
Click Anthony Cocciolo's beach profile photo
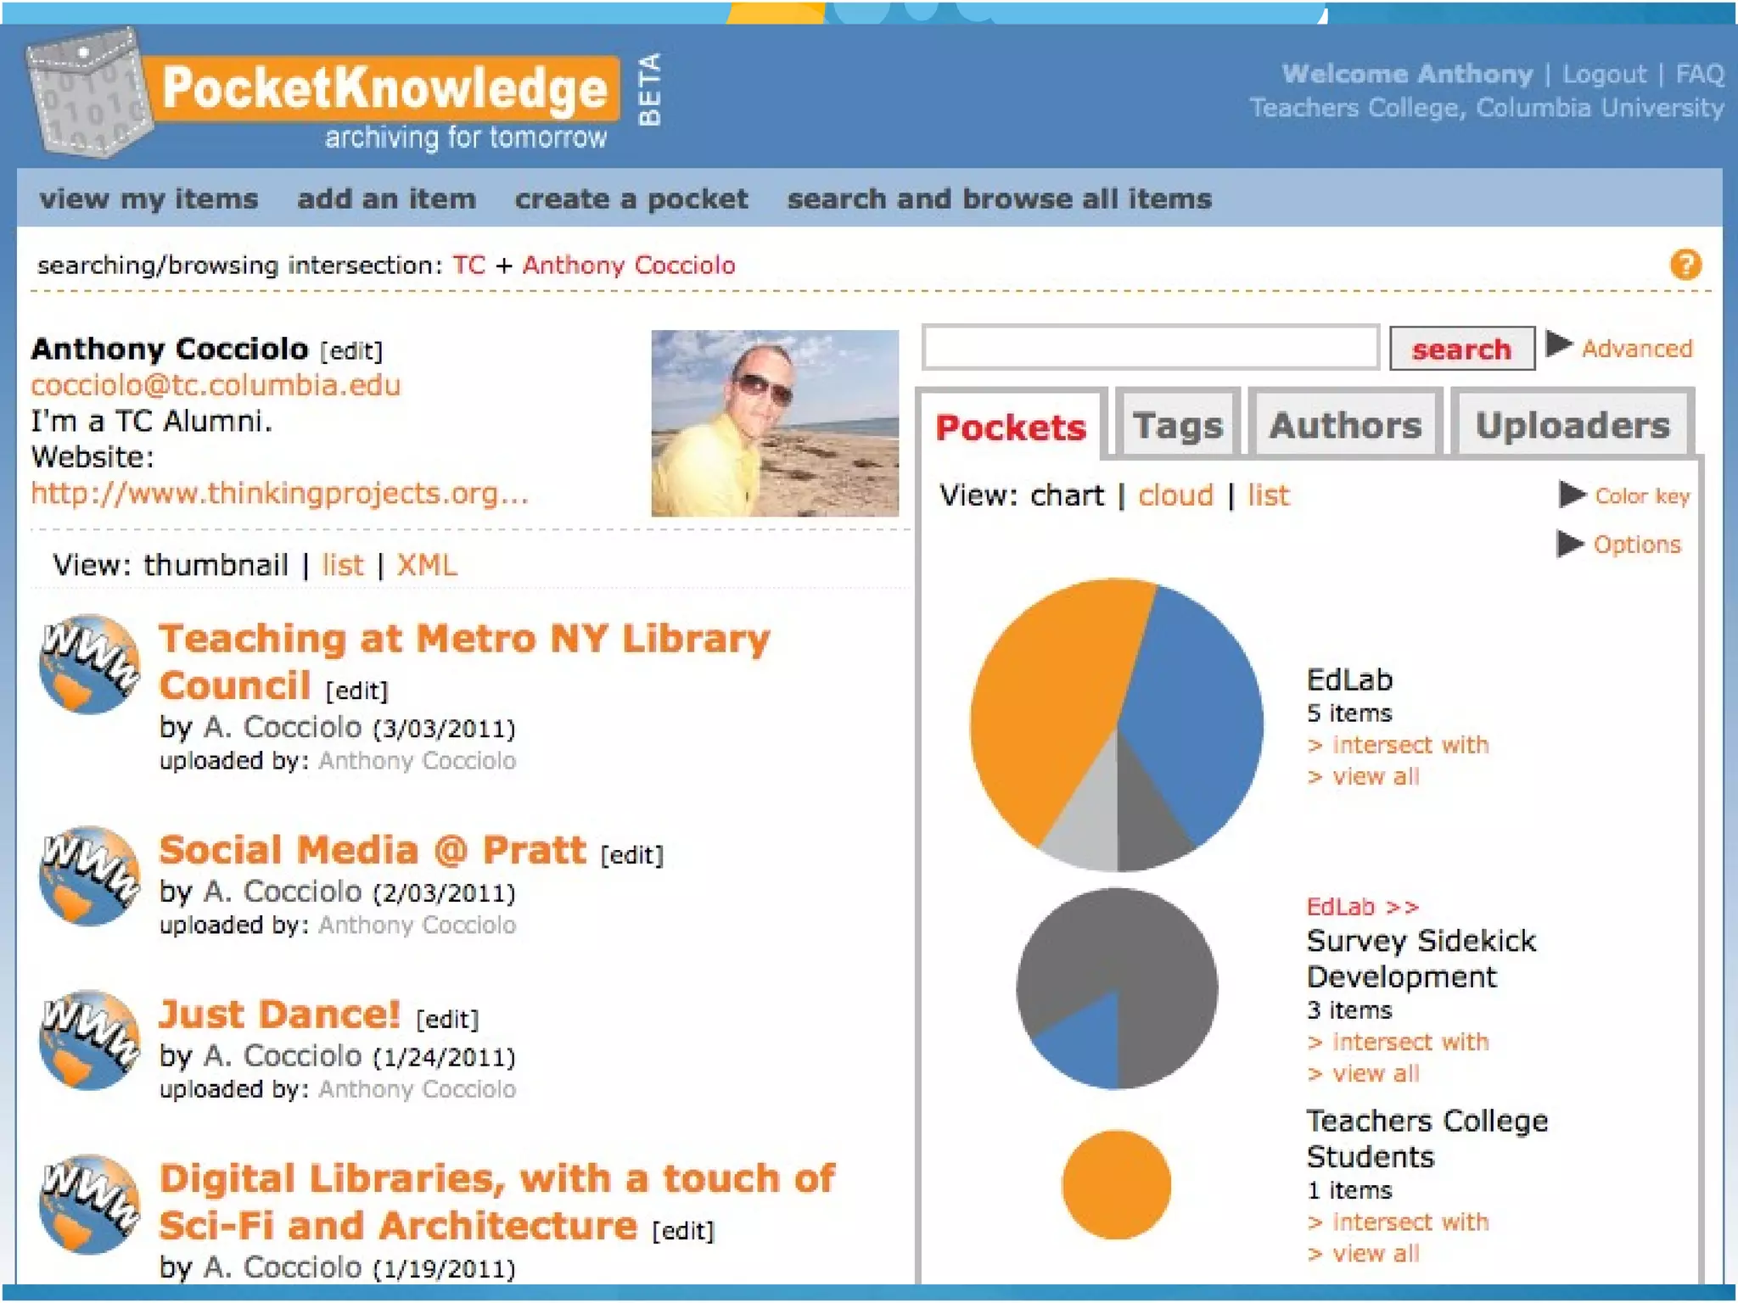point(774,422)
